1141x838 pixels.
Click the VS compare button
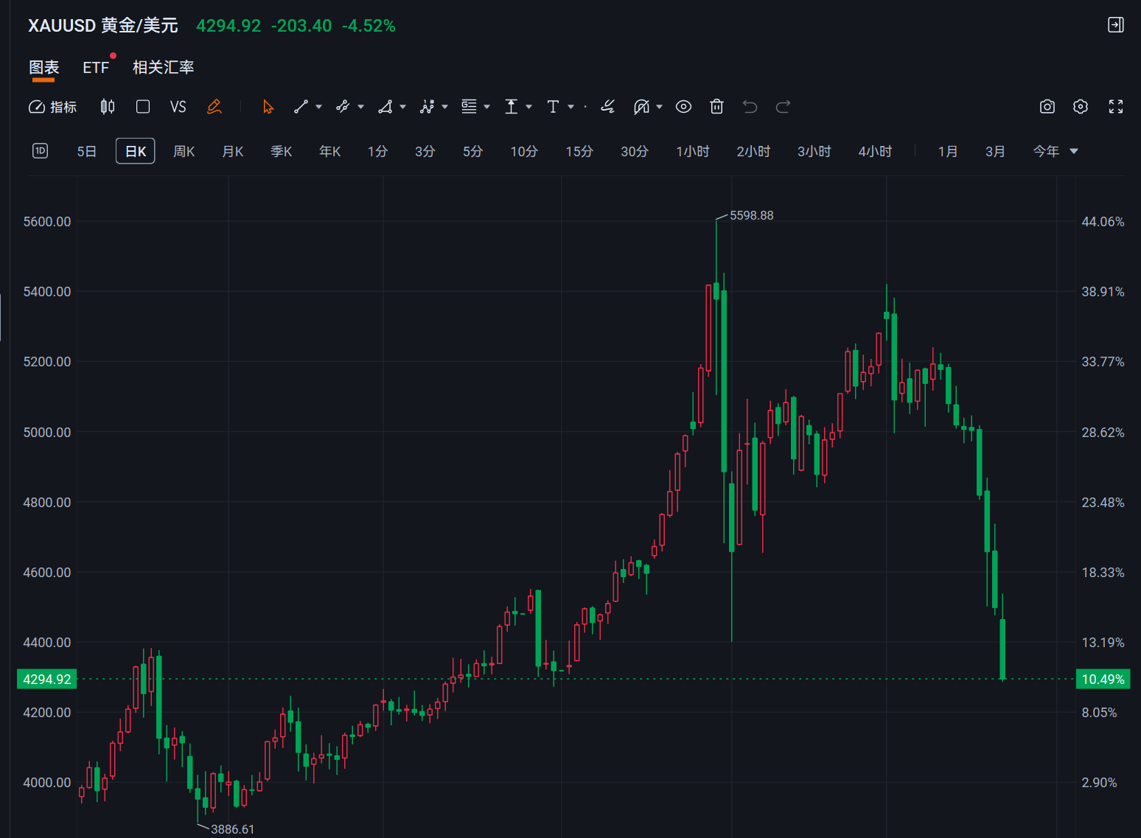pyautogui.click(x=178, y=107)
